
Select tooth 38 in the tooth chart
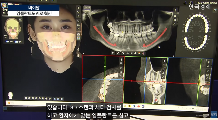(x=206, y=36)
